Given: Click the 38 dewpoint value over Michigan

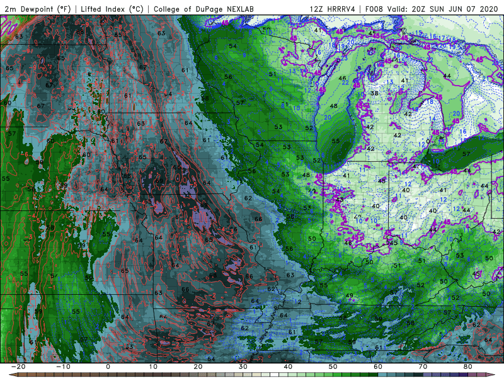Looking at the screenshot, I should pos(374,93).
